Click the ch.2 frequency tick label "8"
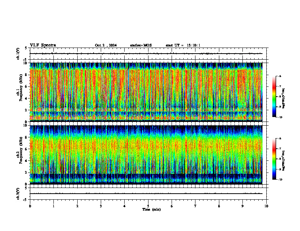Viewport: 300px width, 231px height. [26, 137]
